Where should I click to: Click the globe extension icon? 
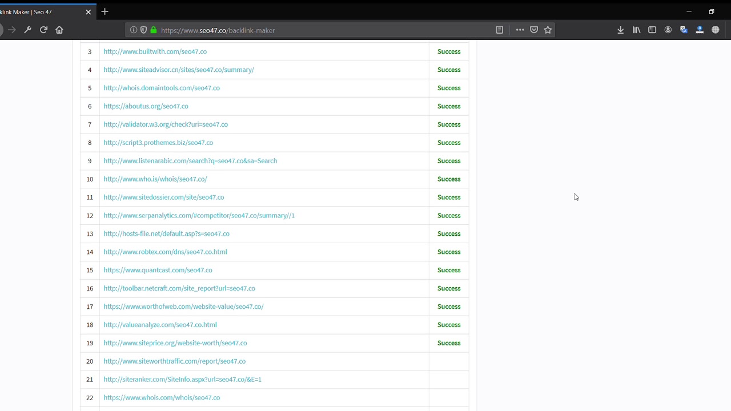coord(716,30)
